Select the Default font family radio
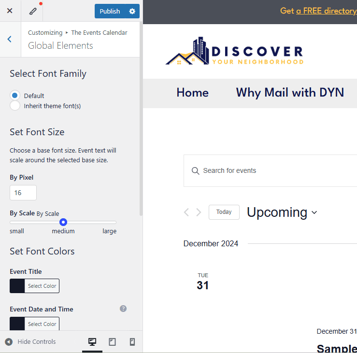 15,96
